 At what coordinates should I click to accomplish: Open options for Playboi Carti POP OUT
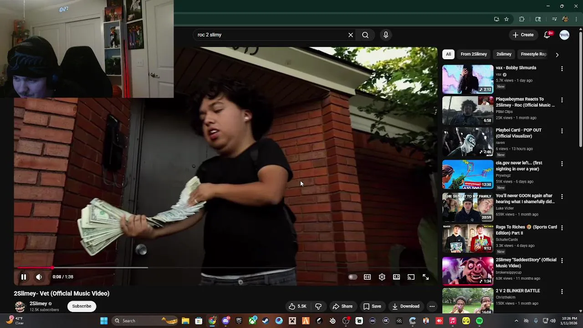pos(562,131)
